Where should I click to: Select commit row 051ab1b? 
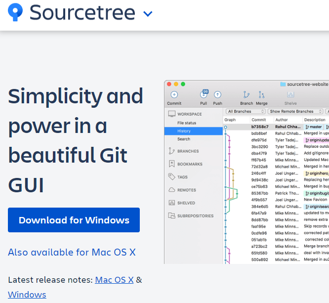(276, 240)
